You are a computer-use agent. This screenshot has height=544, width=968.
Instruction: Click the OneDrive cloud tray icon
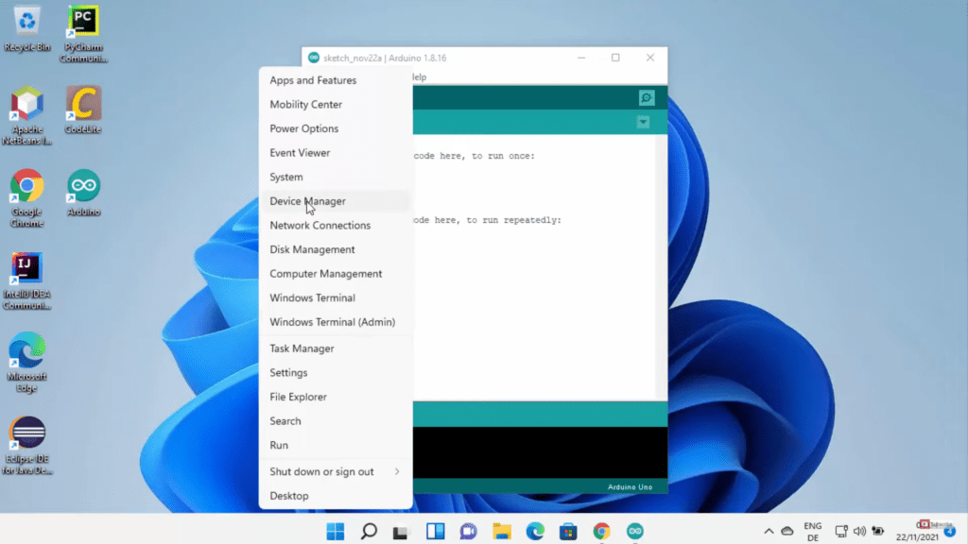(x=787, y=531)
